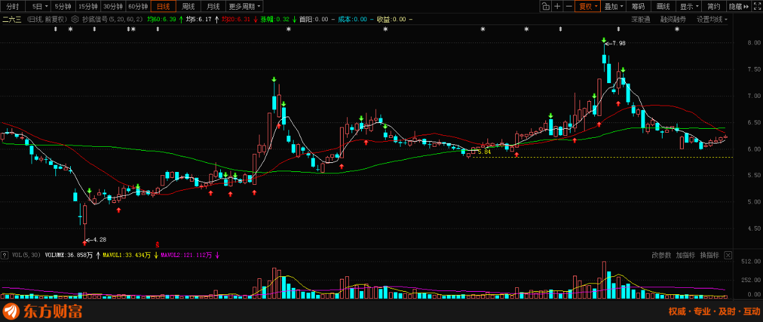Open the 设置均线 moving average dropdown
Screen dimensions: 763x322
click(712, 19)
